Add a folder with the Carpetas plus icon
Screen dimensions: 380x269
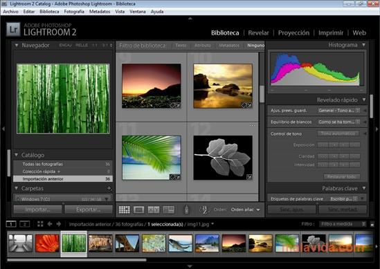pos(109,188)
